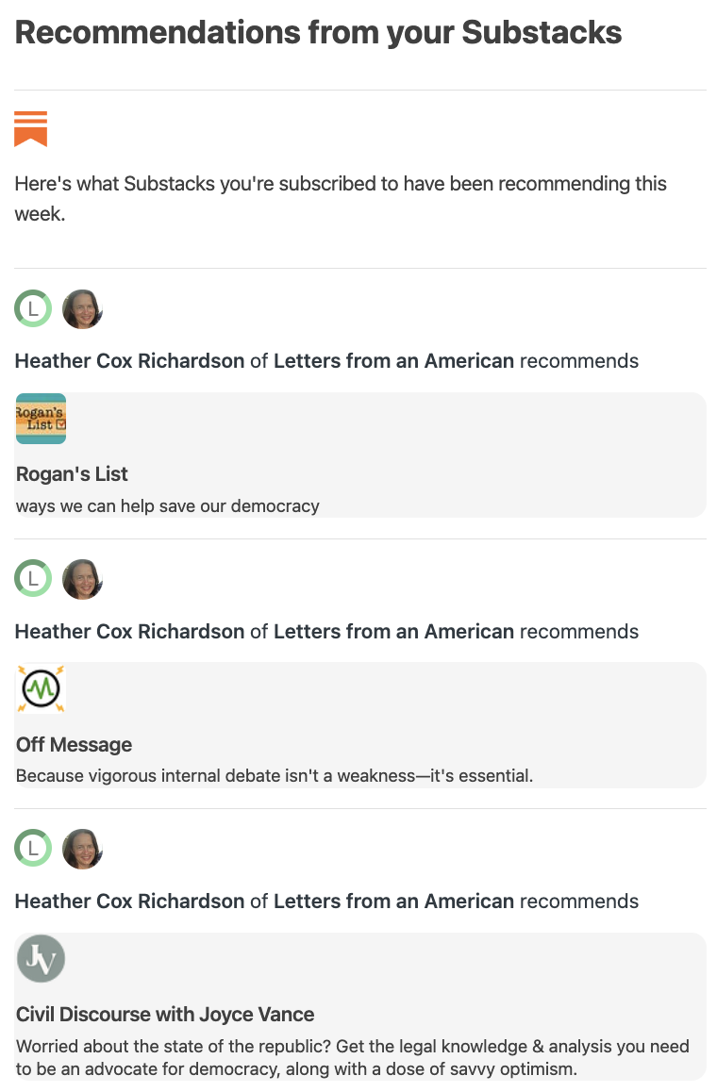Viewport: 717px width, 1092px height.
Task: Open the Rogan's List logo thumbnail
Action: point(42,419)
